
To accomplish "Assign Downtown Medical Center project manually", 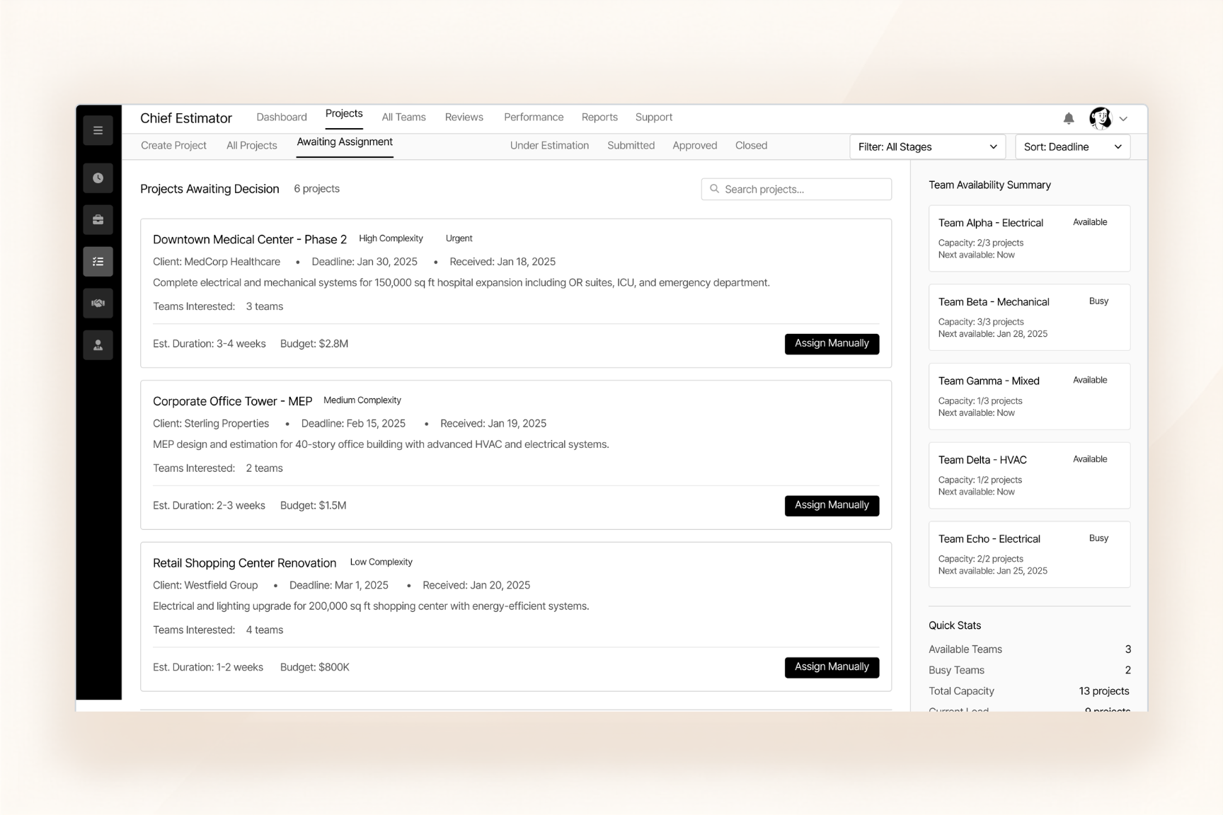I will click(x=832, y=344).
